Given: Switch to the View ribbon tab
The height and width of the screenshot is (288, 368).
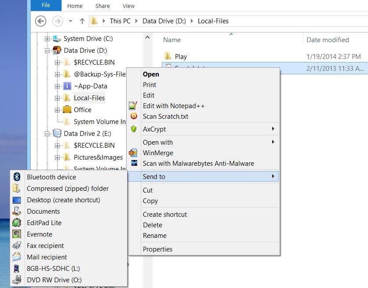Looking at the screenshot, I should [128, 6].
